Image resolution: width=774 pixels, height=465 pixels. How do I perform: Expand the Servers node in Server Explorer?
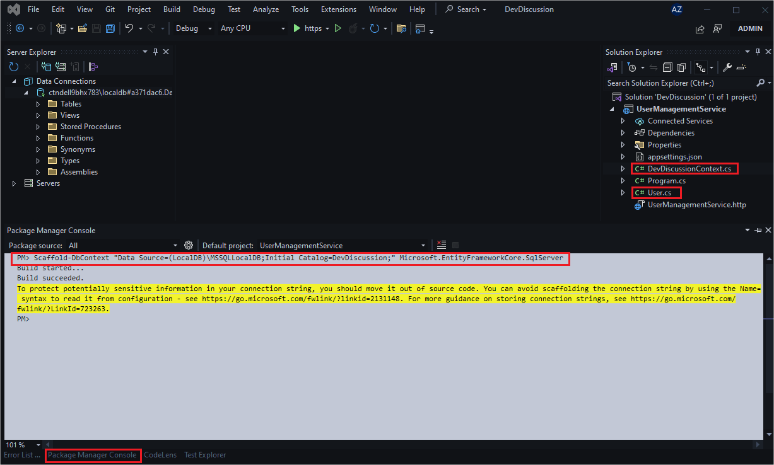pos(15,183)
